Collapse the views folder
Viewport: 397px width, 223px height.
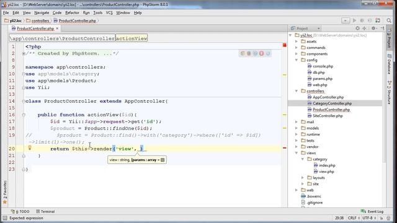pos(297,153)
